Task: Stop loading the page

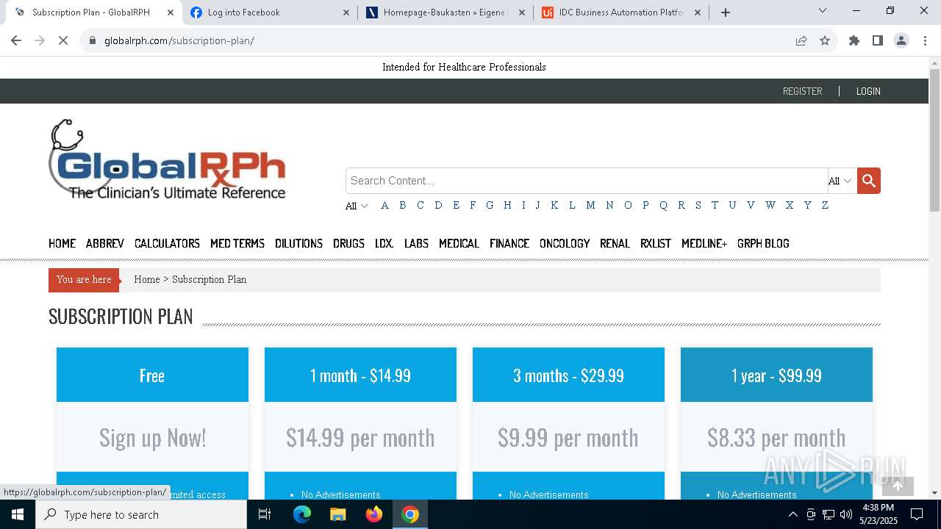Action: tap(63, 40)
